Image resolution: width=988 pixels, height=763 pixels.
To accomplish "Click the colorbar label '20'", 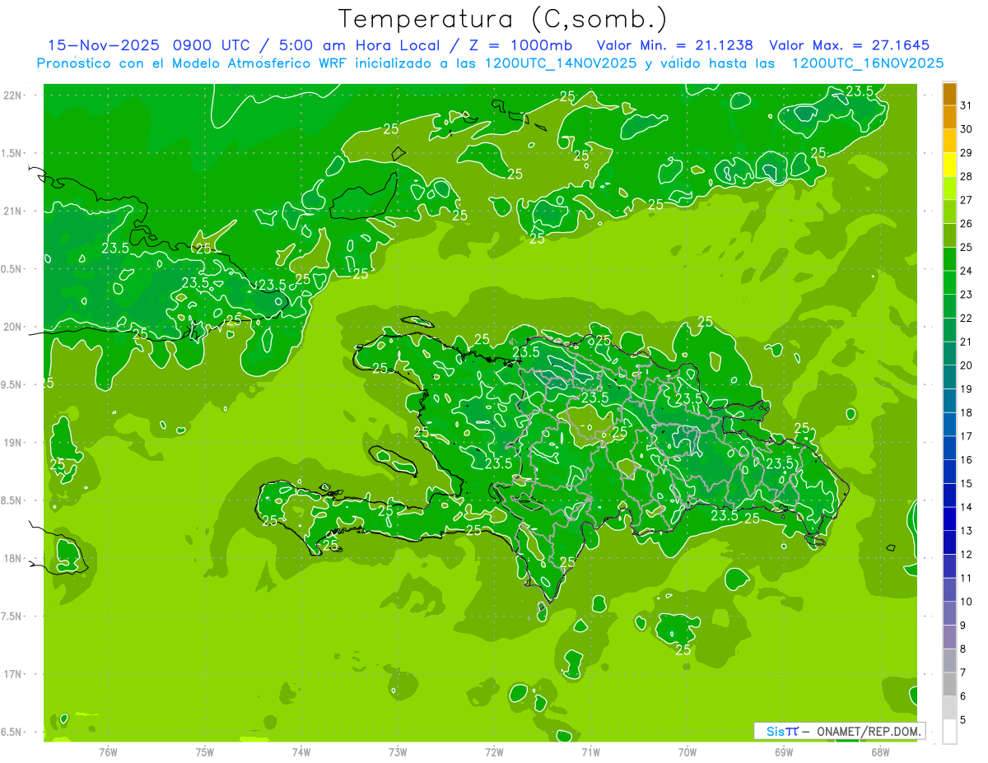I will pos(967,366).
